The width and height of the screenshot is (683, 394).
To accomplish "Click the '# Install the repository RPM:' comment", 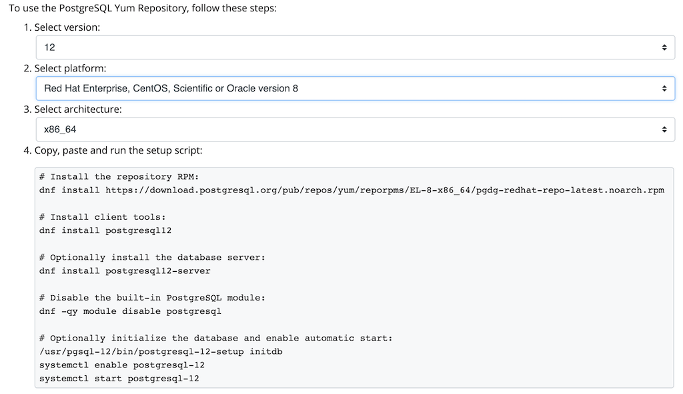I will pyautogui.click(x=119, y=177).
